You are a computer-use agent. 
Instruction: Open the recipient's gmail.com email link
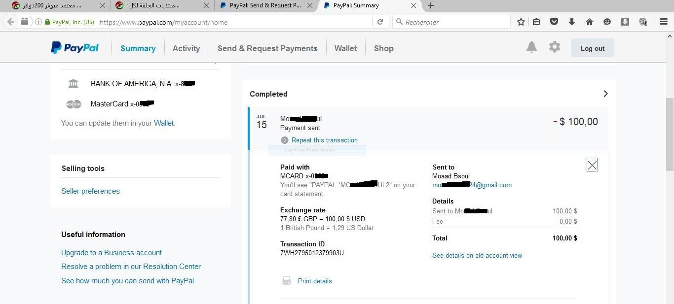[x=472, y=185]
